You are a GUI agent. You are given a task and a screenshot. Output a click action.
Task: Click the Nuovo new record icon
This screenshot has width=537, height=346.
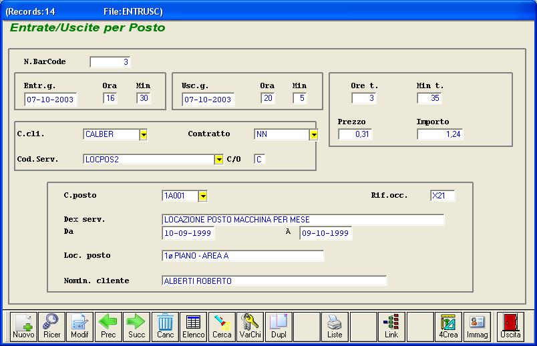23,326
